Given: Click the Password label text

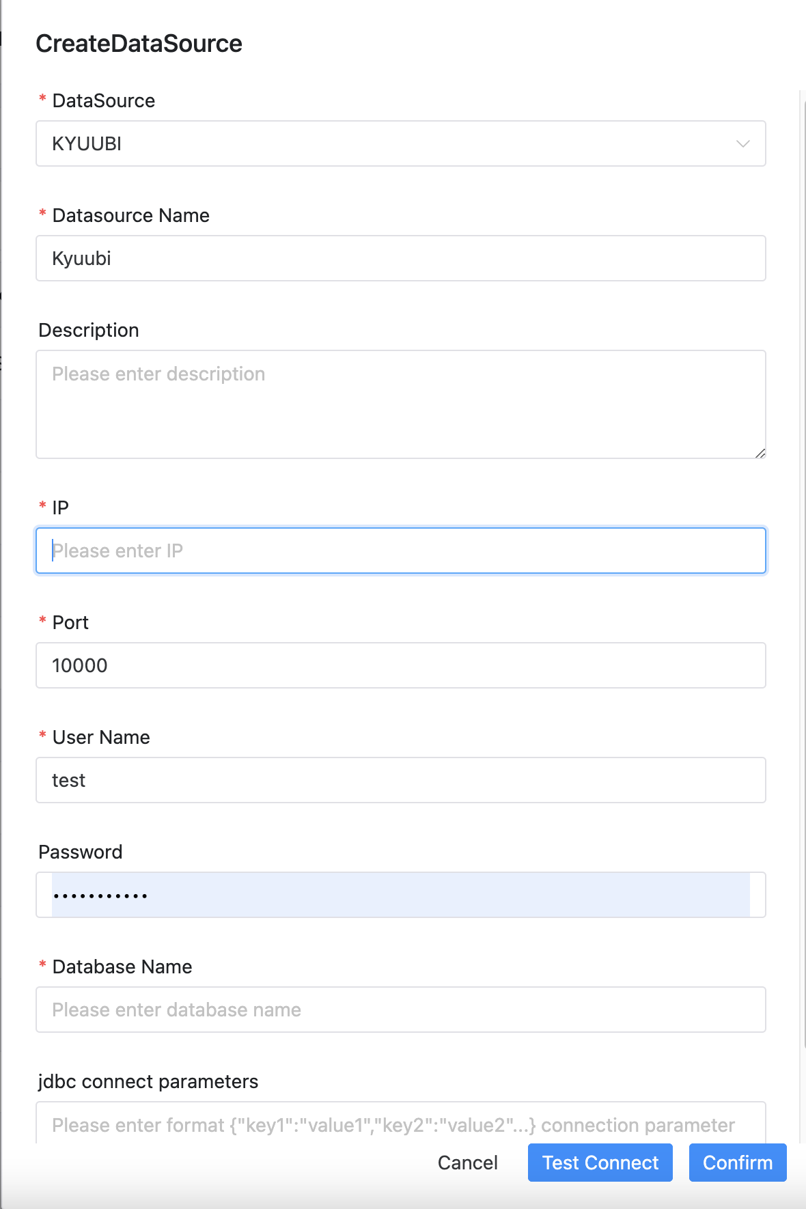Looking at the screenshot, I should tap(81, 852).
